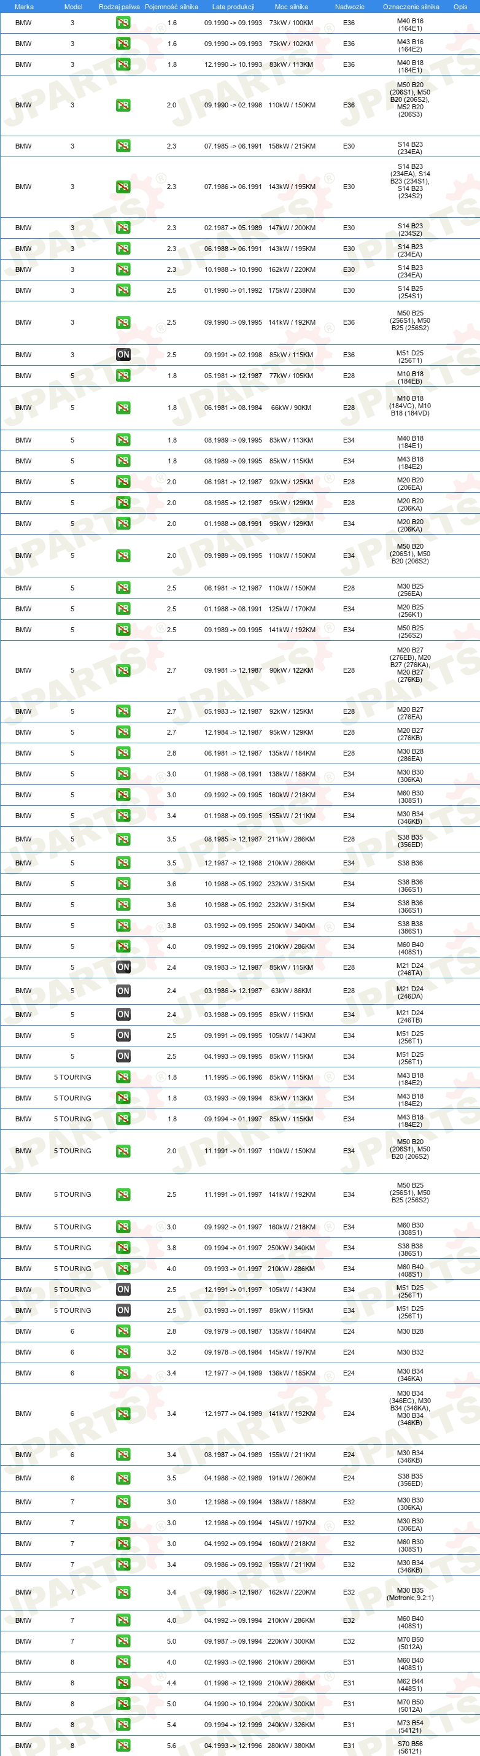Click the power value 280kW / 380KM

click(291, 1746)
